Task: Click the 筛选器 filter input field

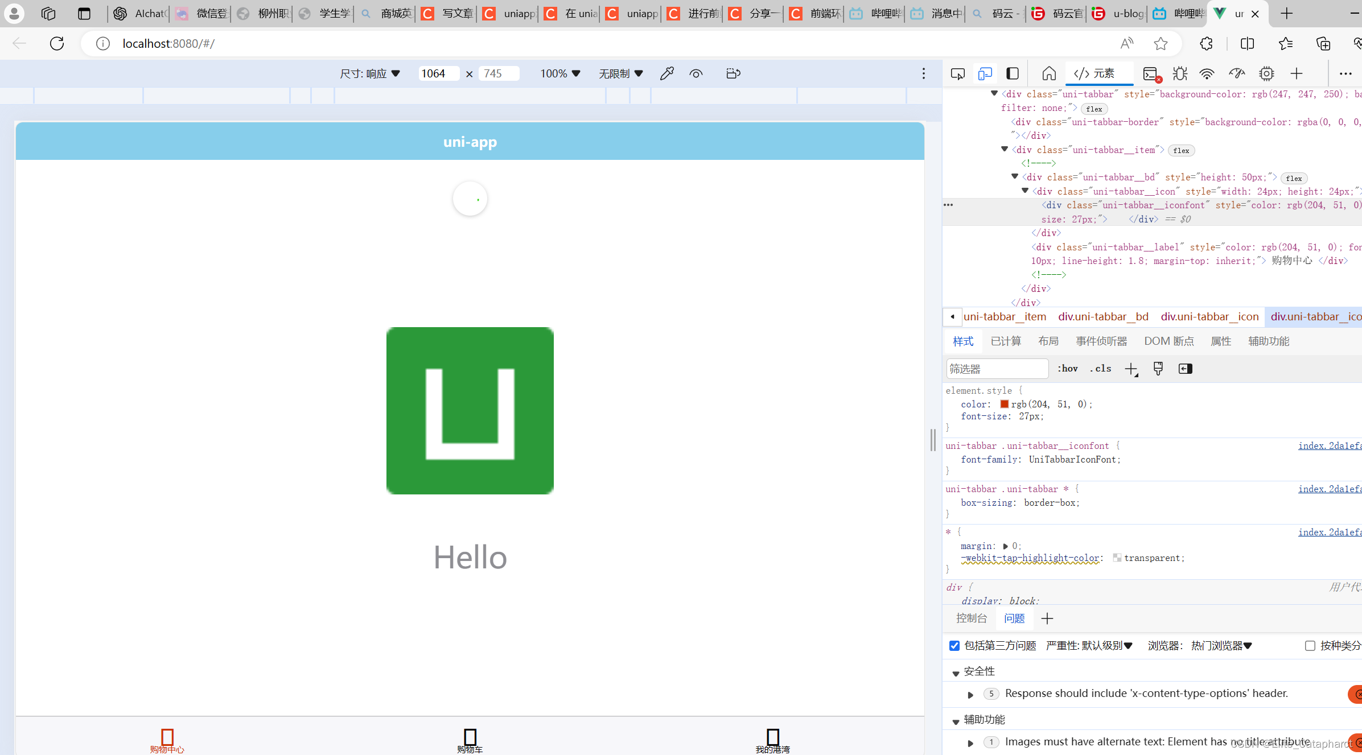Action: 997,369
